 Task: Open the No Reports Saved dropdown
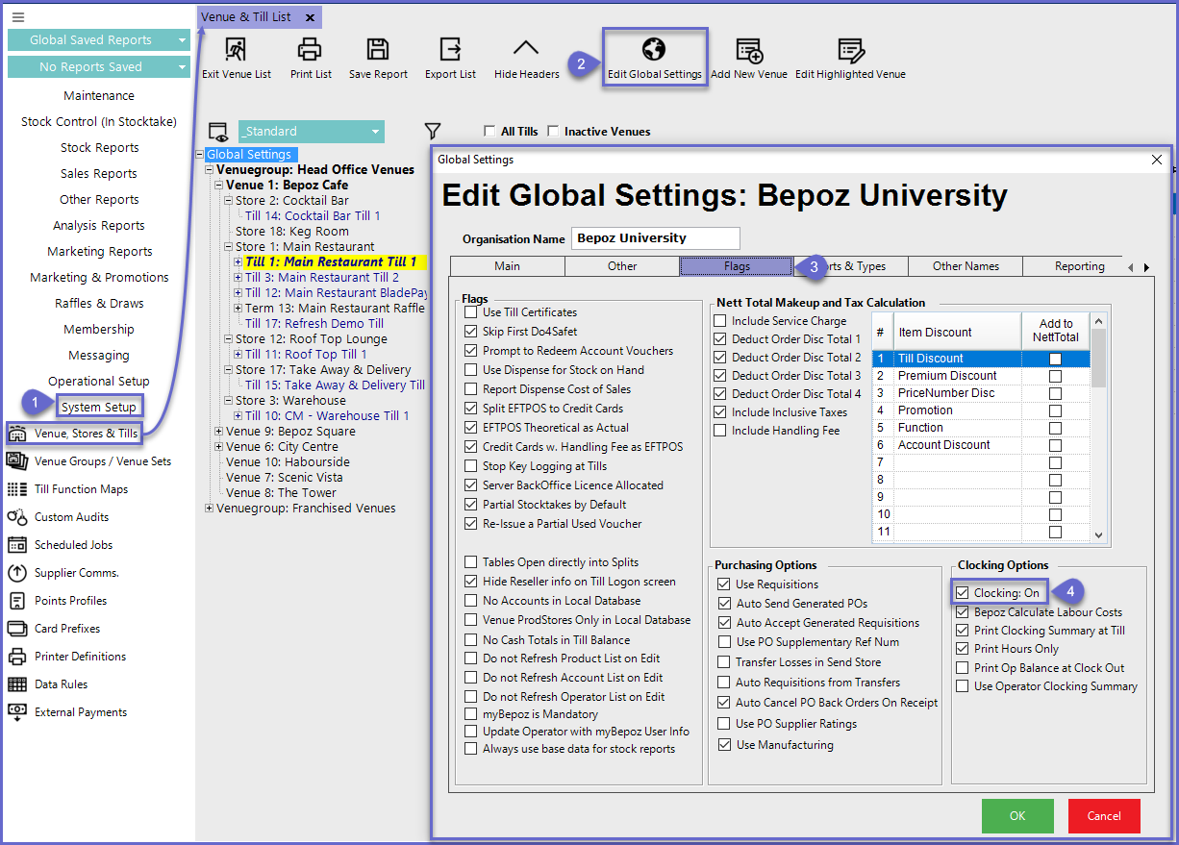pos(99,67)
